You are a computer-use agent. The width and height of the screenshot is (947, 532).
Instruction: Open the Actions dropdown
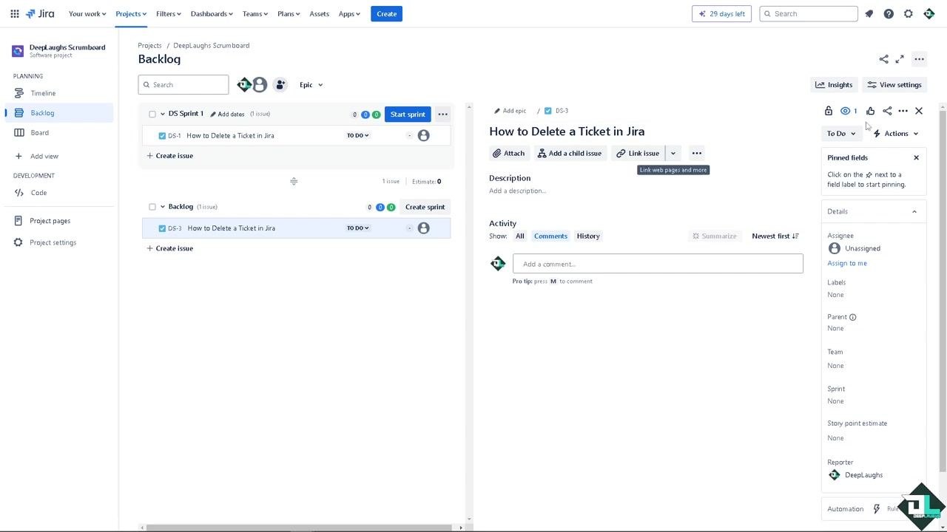(x=895, y=134)
